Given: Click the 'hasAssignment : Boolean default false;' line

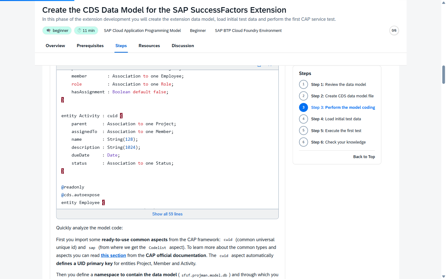Looking at the screenshot, I should click(x=120, y=92).
